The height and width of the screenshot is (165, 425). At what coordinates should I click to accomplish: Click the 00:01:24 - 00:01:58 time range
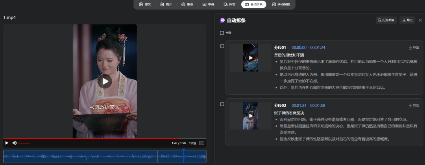click(308, 106)
